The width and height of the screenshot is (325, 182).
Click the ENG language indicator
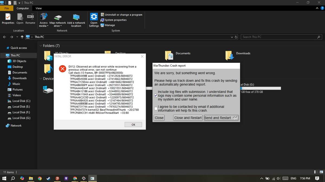[293, 178]
